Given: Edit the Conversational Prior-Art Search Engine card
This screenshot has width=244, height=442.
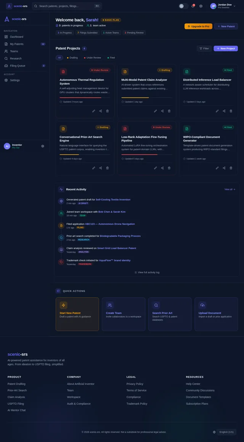Looking at the screenshot, I should coord(94,168).
